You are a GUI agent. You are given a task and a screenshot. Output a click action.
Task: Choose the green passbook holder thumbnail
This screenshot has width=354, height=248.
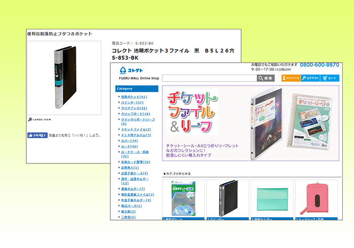tap(272, 199)
